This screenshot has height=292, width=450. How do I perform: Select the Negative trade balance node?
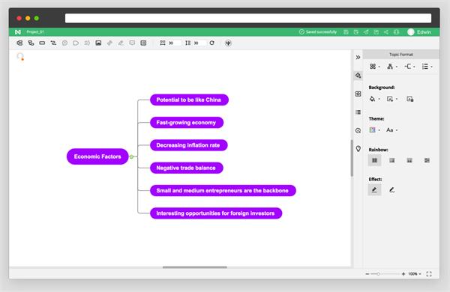(x=187, y=168)
